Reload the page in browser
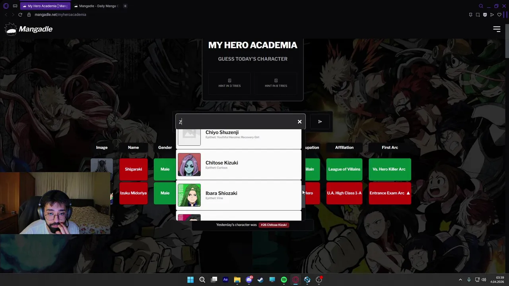This screenshot has height=286, width=509. 20,15
